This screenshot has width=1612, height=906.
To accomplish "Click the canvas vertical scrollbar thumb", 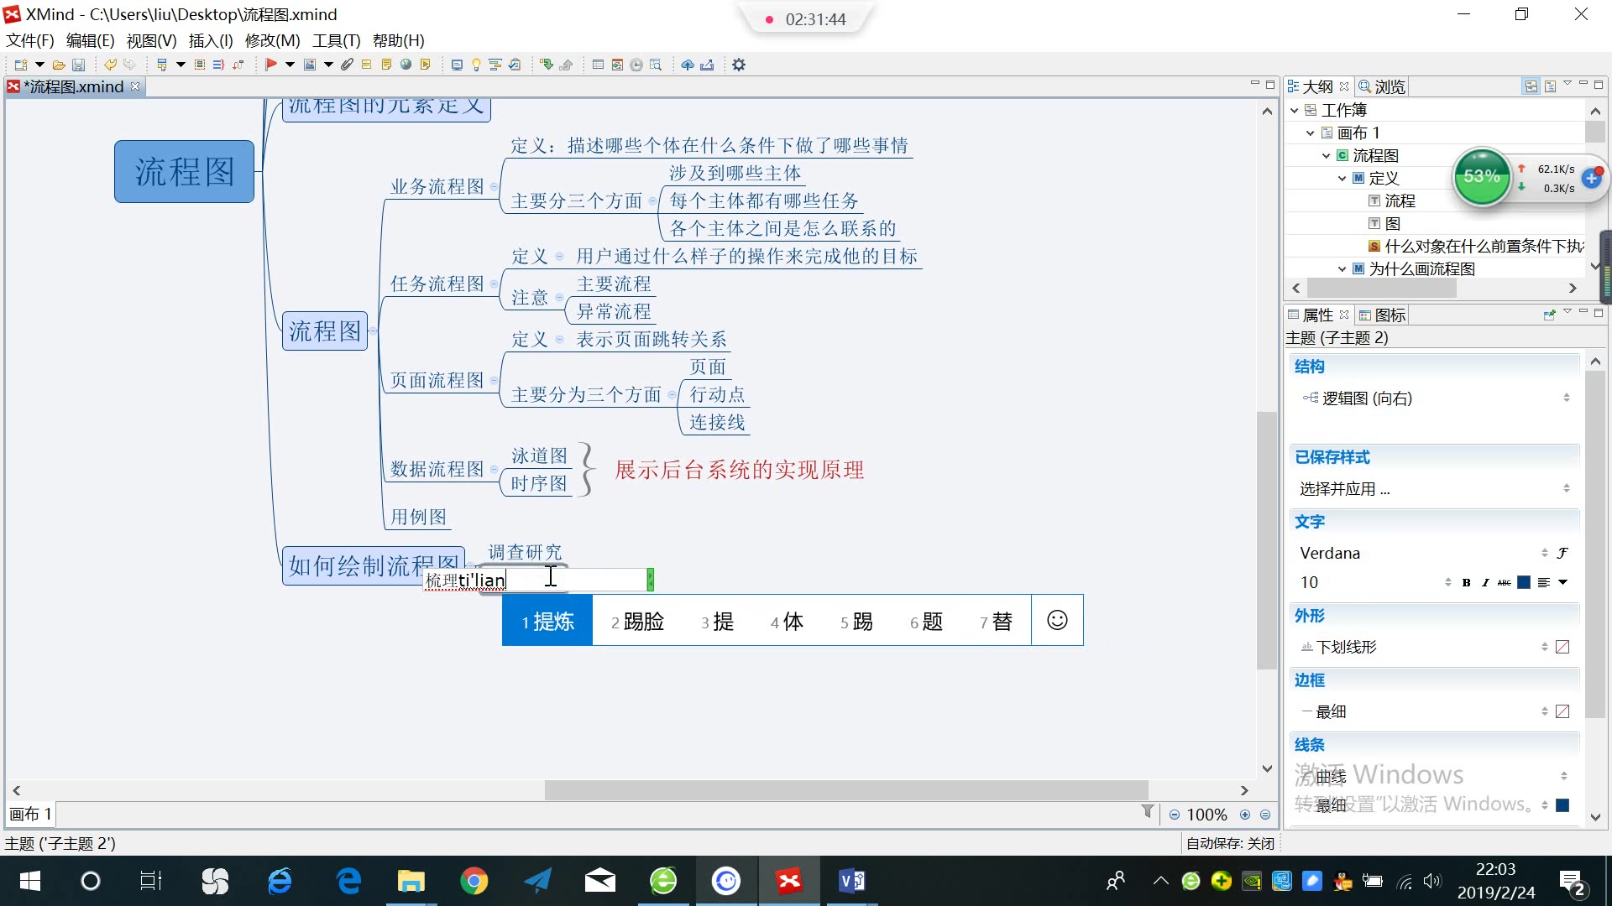I will 1266,539.
